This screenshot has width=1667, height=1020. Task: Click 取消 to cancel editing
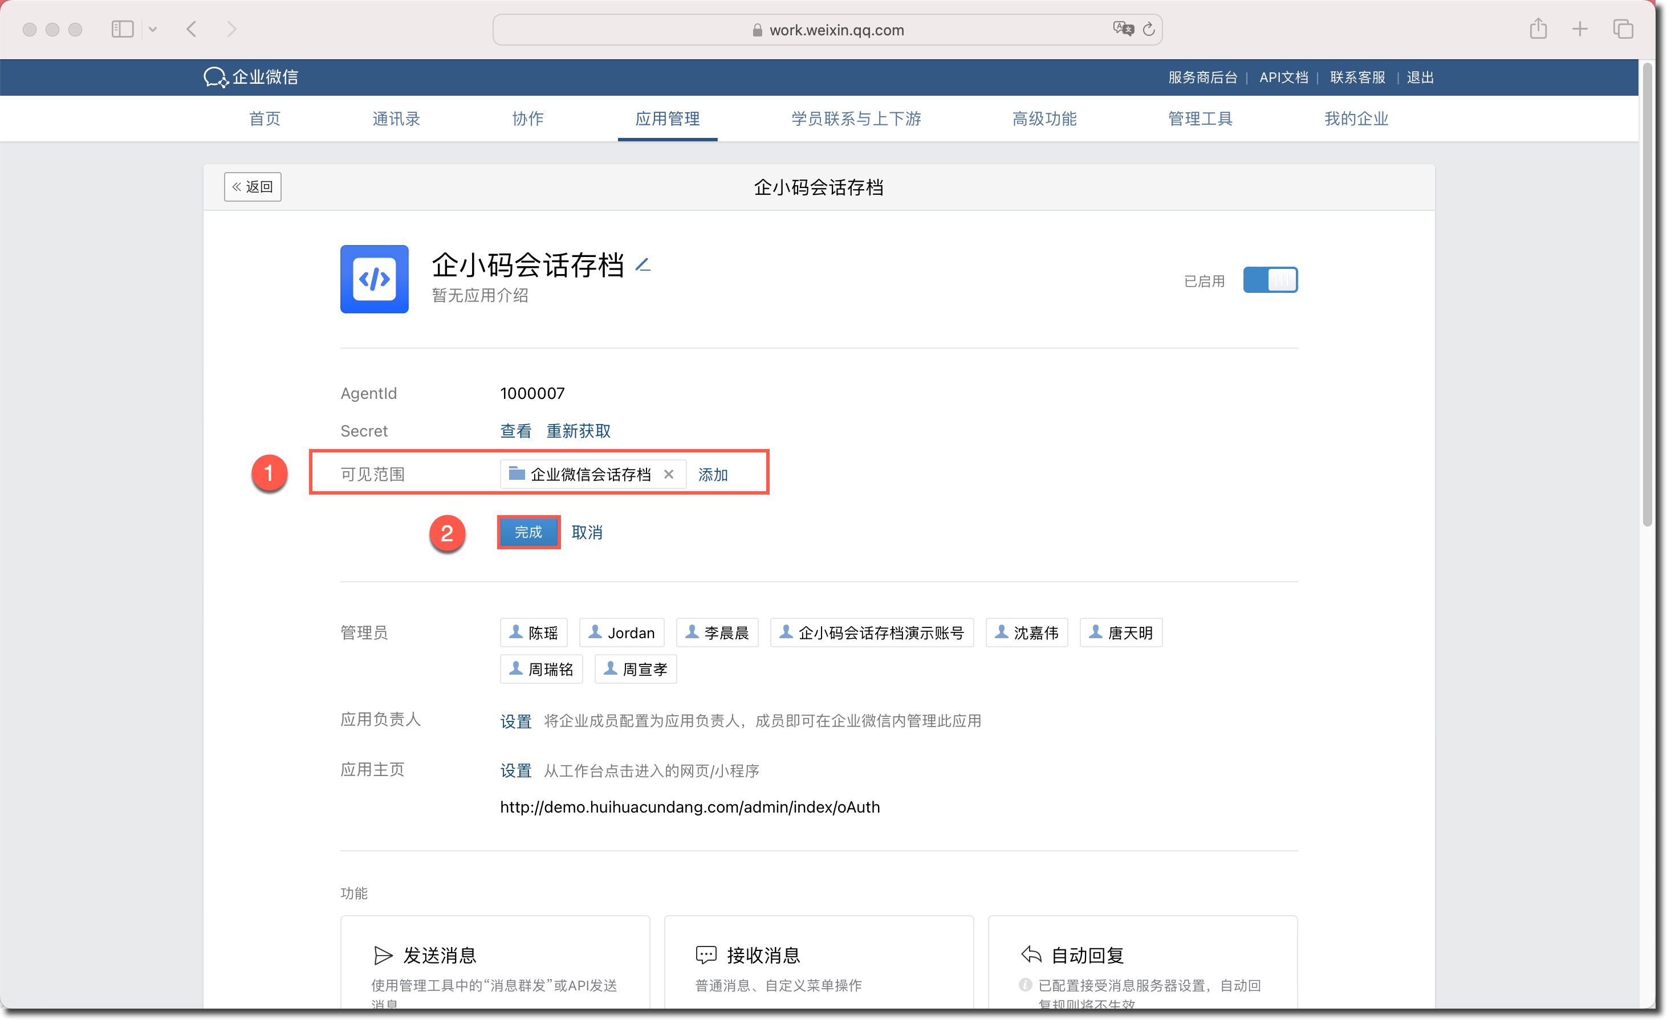[587, 532]
